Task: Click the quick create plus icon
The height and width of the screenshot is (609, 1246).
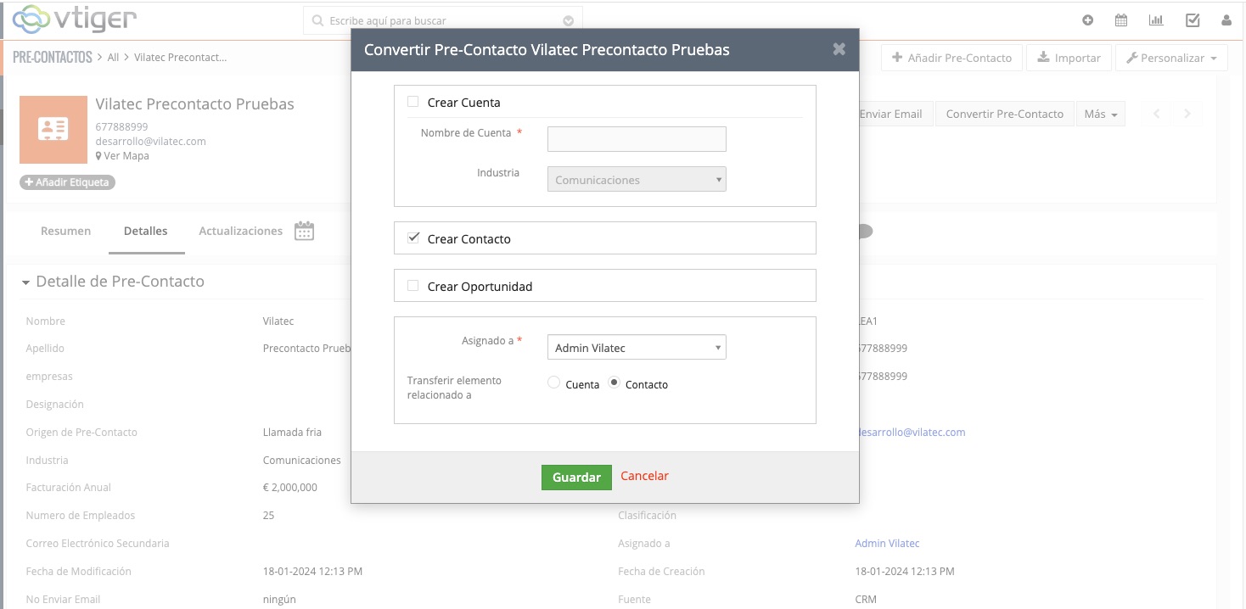Action: [1088, 20]
